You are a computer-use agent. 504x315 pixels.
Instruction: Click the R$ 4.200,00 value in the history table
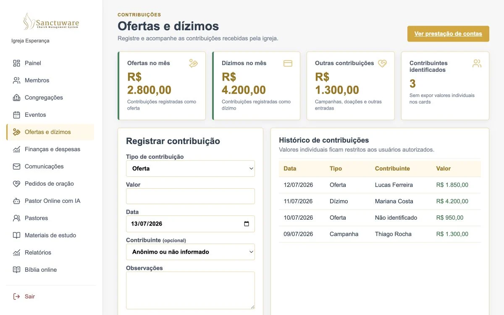452,201
